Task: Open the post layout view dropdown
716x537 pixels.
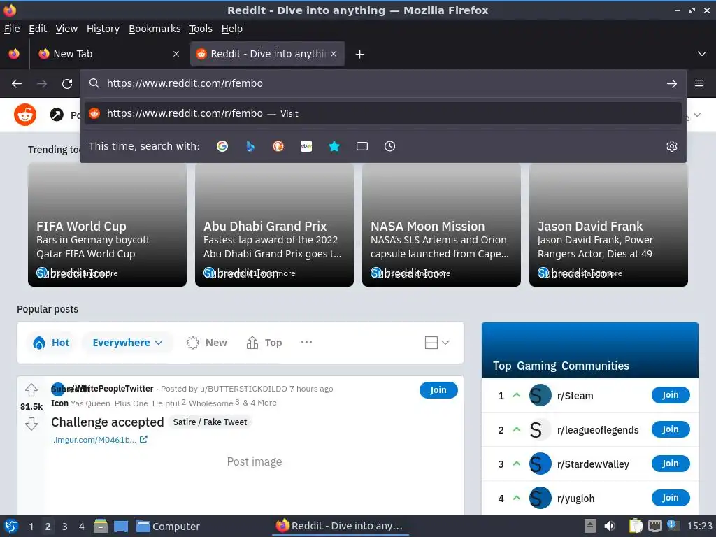Action: tap(437, 343)
